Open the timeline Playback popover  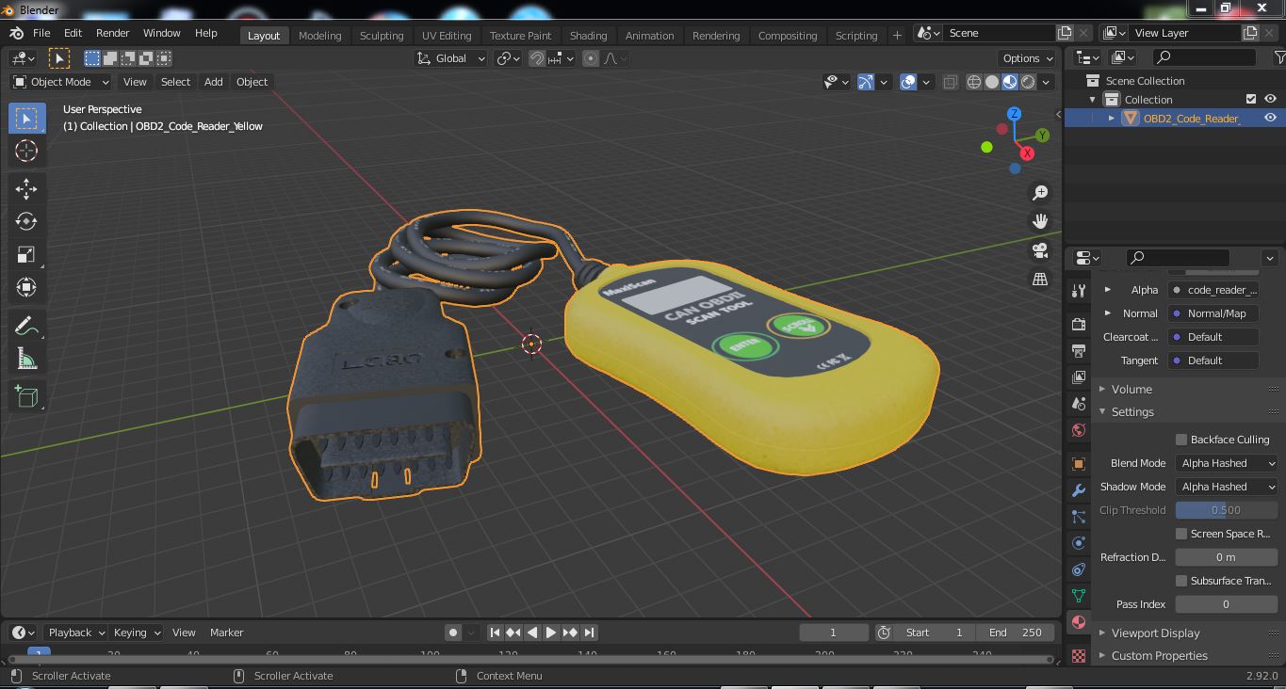(76, 633)
